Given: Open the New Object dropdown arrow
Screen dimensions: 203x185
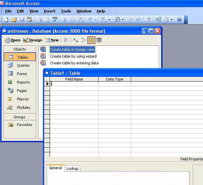Looking at the screenshot, I should pos(171,20).
